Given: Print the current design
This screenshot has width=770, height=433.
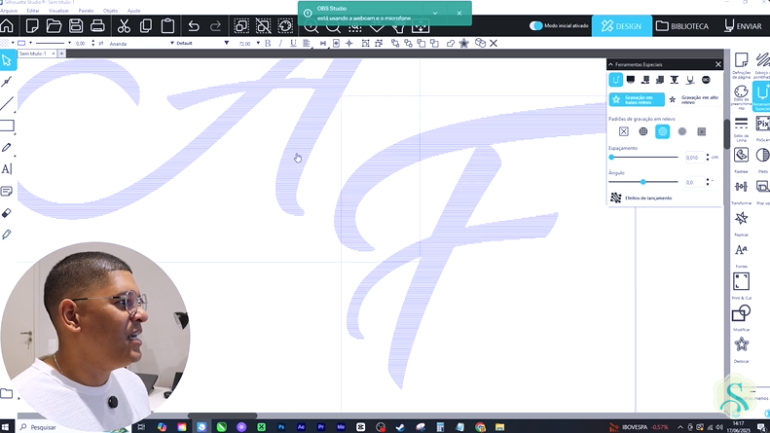Looking at the screenshot, I should click(x=97, y=25).
